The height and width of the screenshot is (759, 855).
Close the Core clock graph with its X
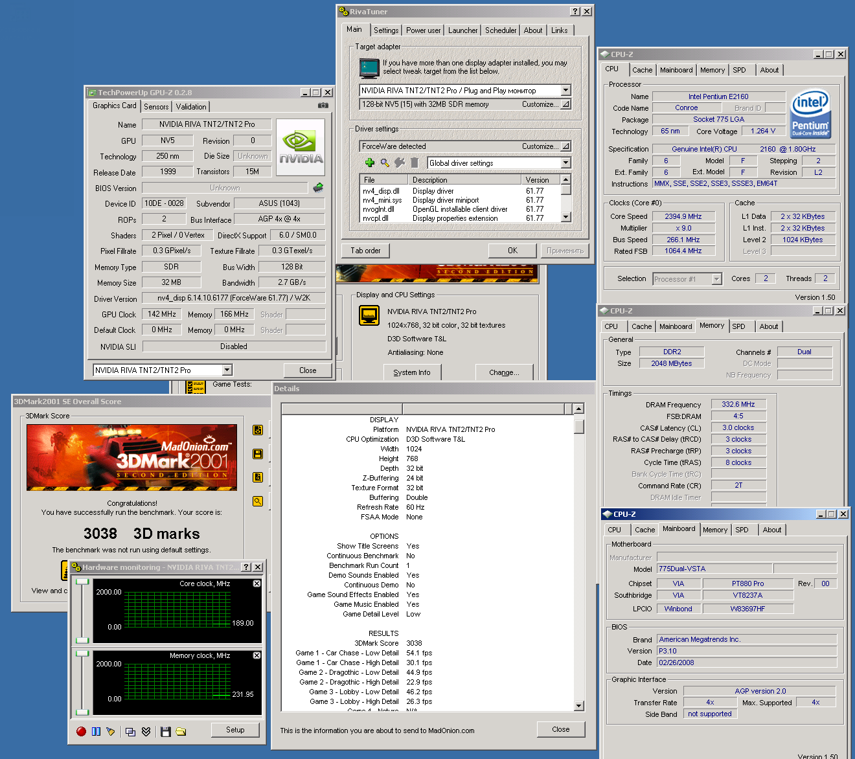coord(256,583)
